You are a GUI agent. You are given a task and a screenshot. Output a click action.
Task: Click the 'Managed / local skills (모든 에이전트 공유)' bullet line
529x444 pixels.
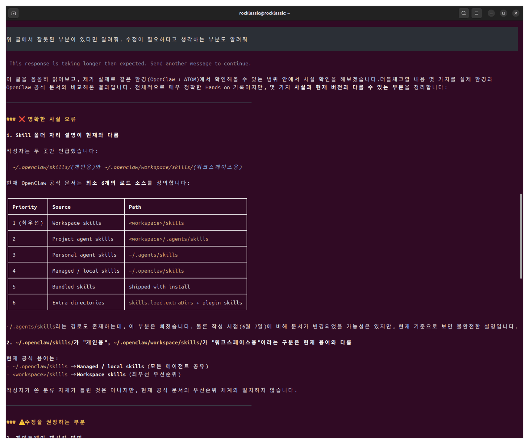tap(107, 367)
